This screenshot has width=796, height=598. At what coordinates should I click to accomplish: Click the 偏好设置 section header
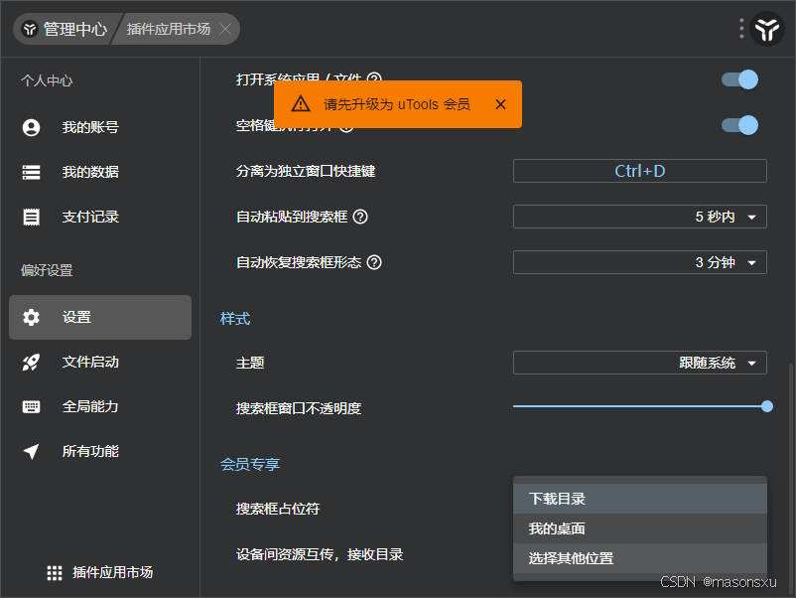(47, 270)
